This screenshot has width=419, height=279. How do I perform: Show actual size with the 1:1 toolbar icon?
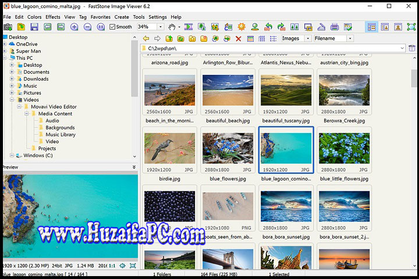click(x=101, y=27)
